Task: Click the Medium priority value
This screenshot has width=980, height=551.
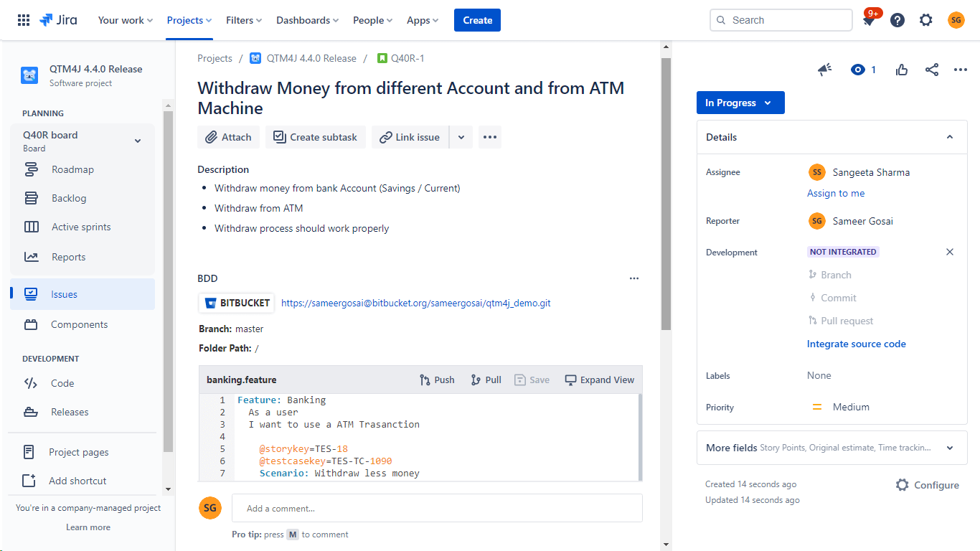Action: pyautogui.click(x=851, y=407)
